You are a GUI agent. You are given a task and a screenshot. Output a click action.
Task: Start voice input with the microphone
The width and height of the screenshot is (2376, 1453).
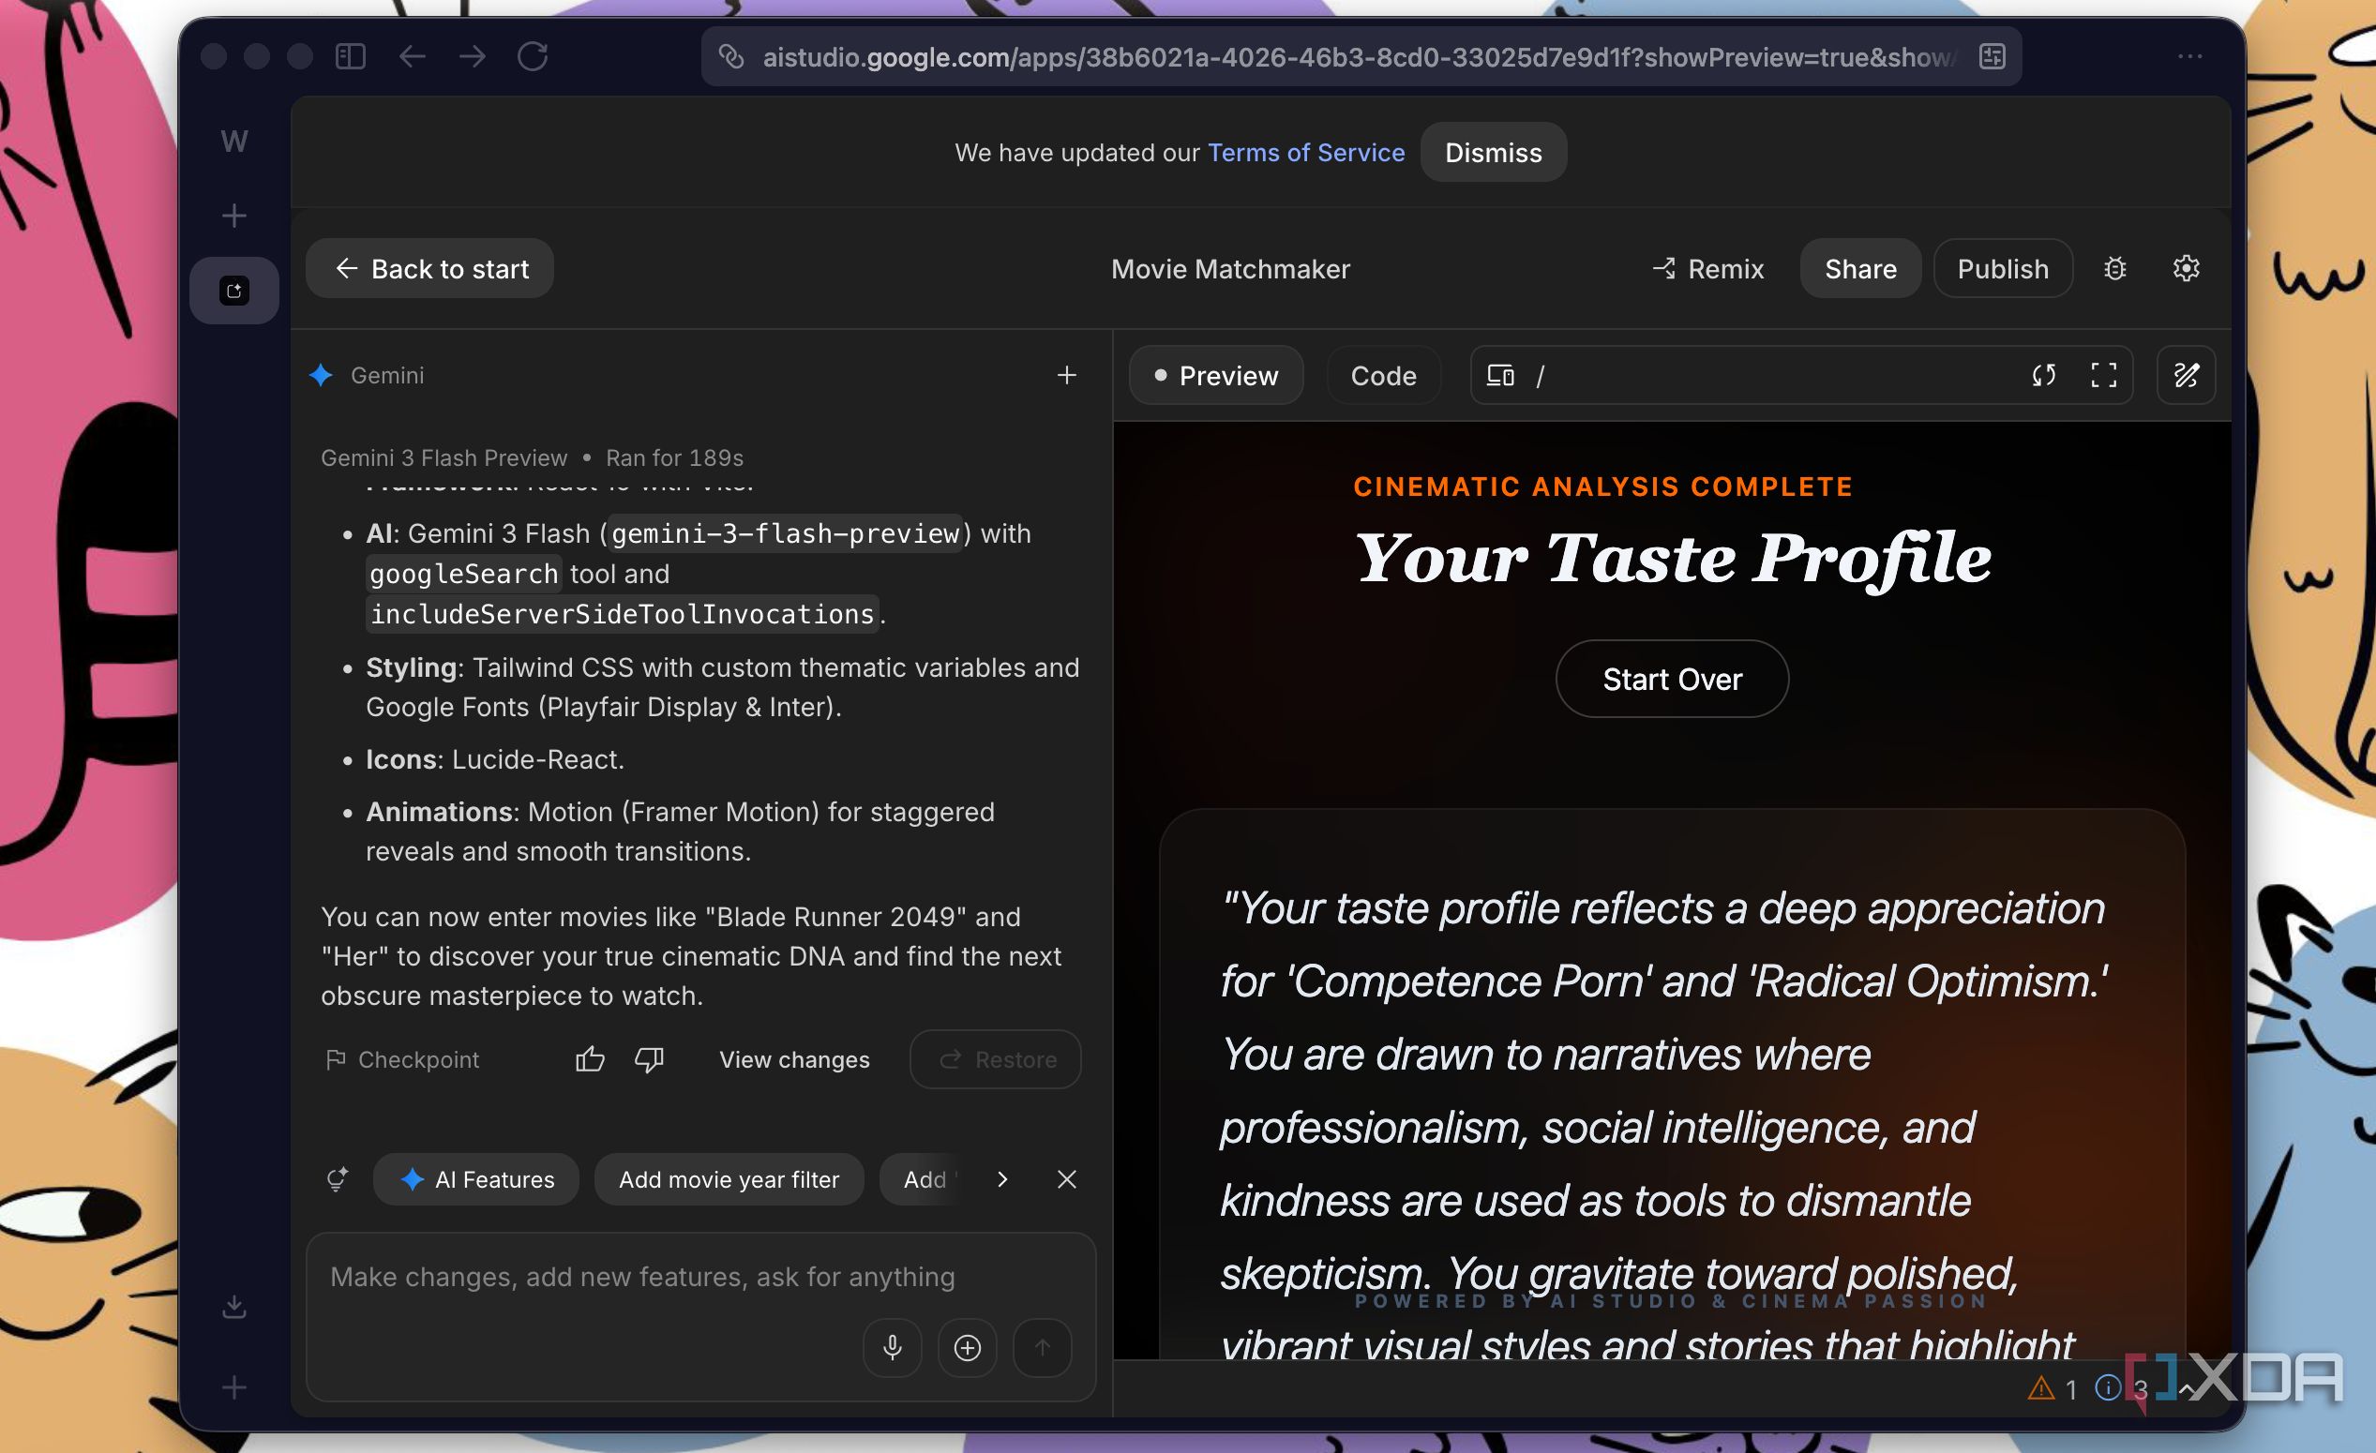892,1347
